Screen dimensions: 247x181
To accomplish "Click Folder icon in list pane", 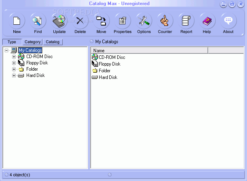I will (95, 71).
